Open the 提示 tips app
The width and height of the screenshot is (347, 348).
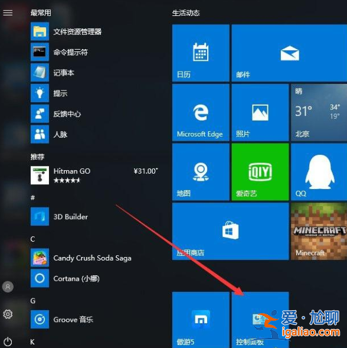point(96,93)
